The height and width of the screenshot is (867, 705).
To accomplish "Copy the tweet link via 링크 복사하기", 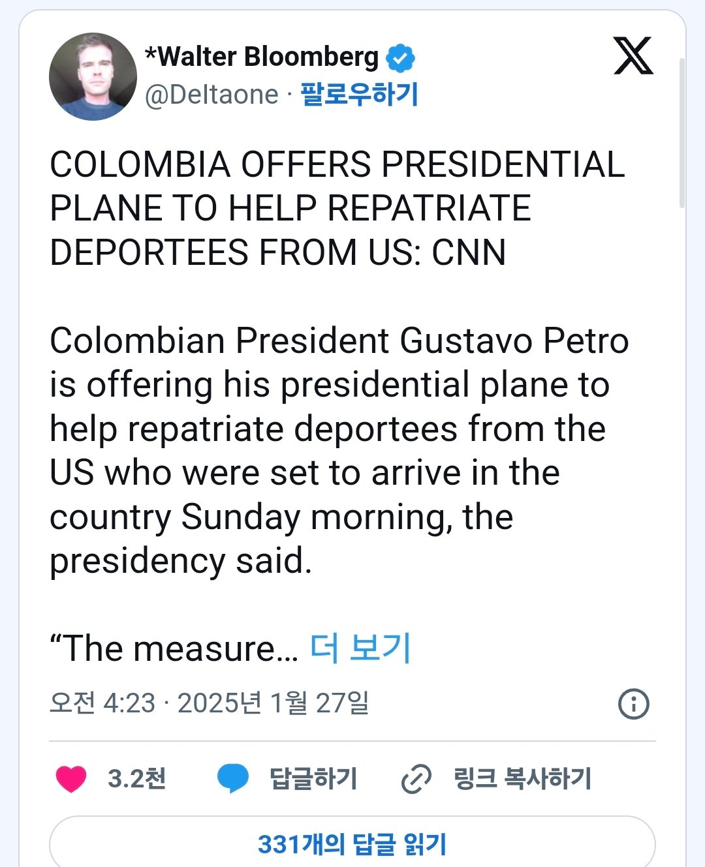I will coord(522,779).
